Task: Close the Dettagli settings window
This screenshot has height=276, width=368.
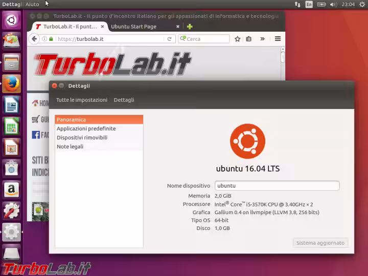Action: point(55,86)
